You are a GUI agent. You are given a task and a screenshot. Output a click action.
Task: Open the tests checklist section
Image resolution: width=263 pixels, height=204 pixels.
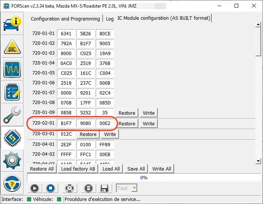tap(12, 92)
